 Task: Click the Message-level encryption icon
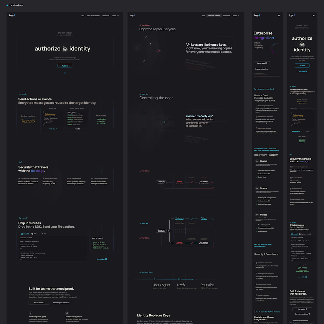click(257, 274)
